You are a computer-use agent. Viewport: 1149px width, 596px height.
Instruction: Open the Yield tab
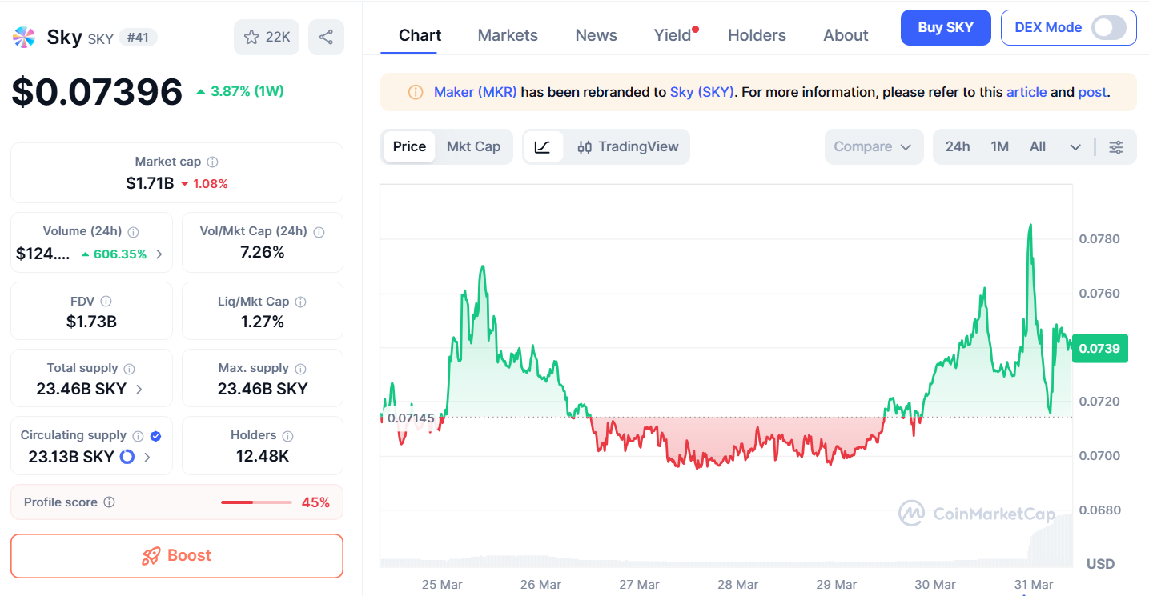coord(673,35)
